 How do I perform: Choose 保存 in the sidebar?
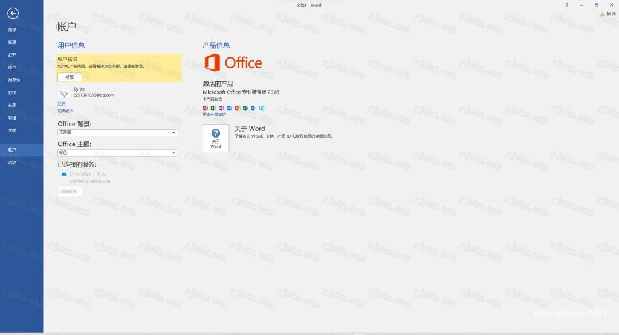pyautogui.click(x=12, y=68)
